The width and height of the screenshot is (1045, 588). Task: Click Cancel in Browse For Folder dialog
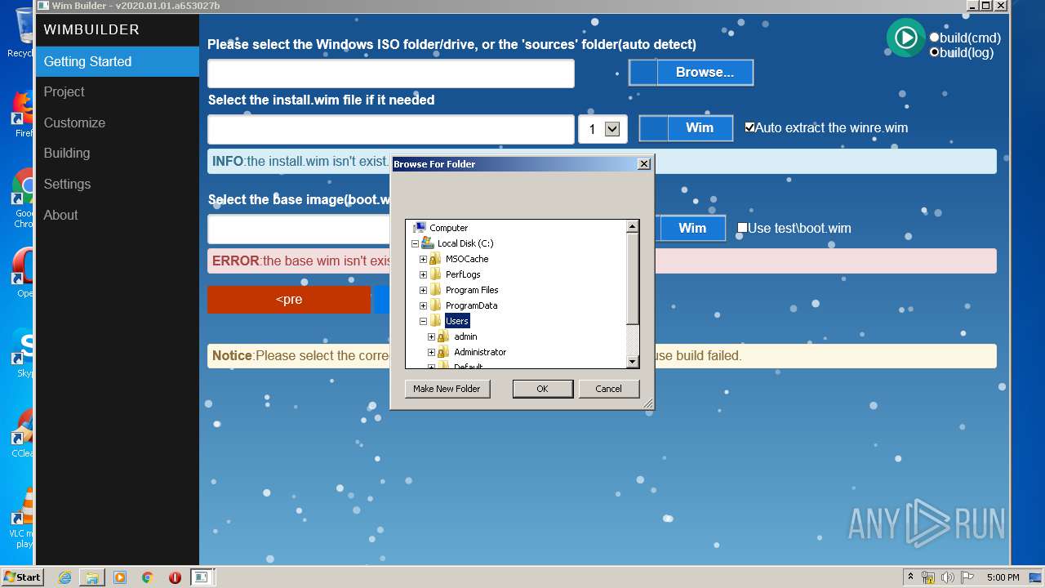pyautogui.click(x=608, y=389)
